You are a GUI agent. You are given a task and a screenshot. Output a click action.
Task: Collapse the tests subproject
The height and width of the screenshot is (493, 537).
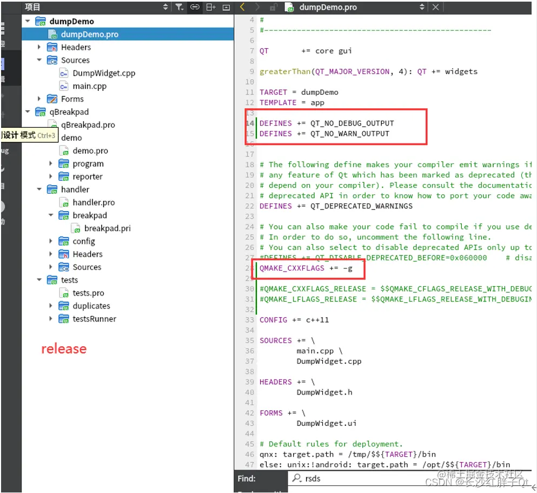[39, 280]
